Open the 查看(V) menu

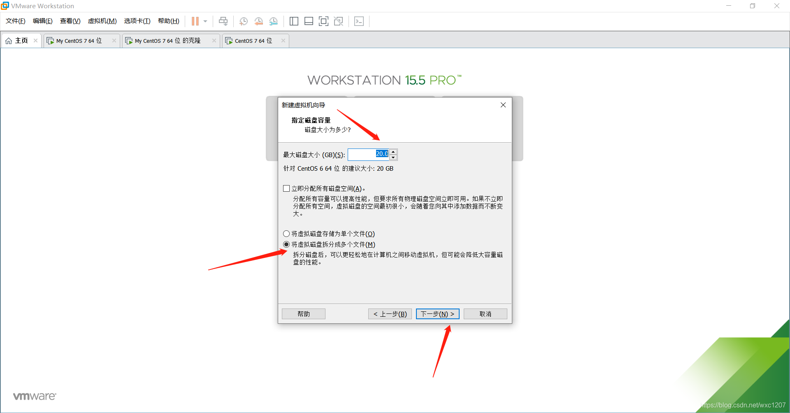(70, 21)
